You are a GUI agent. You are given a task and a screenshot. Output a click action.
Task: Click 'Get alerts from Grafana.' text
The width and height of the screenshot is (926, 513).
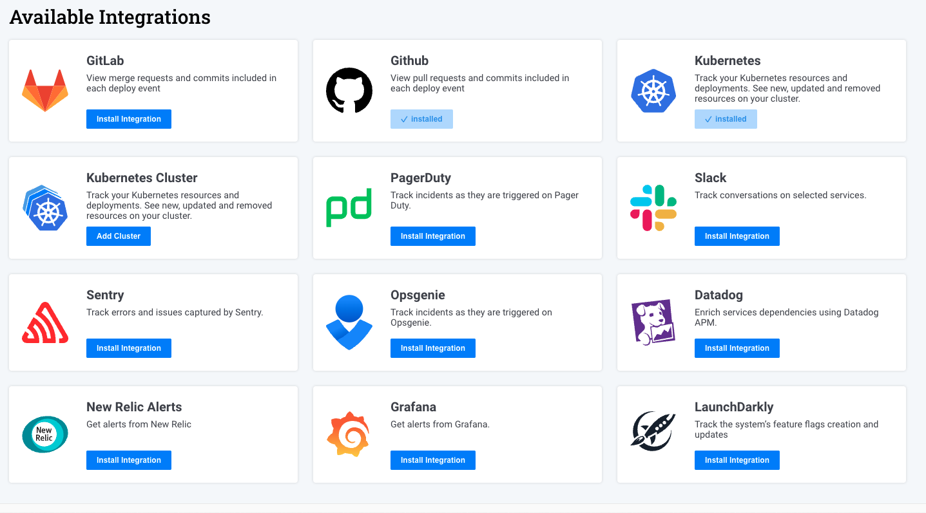pyautogui.click(x=440, y=424)
